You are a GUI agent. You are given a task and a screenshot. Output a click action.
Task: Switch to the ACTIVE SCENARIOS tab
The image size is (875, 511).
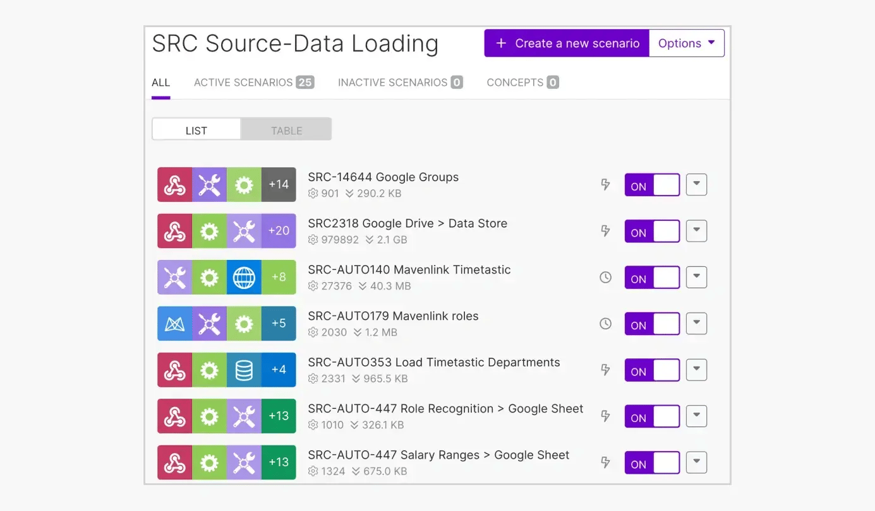(x=243, y=82)
